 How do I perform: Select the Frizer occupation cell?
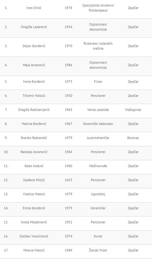[98, 82]
